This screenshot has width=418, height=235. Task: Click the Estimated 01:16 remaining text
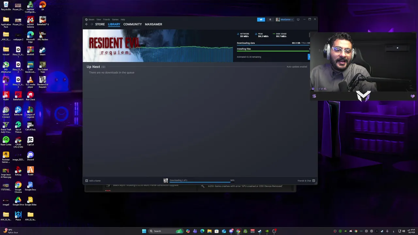[x=249, y=57]
